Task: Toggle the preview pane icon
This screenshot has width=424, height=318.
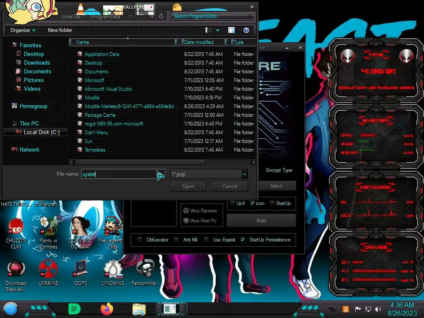Action: click(x=231, y=30)
